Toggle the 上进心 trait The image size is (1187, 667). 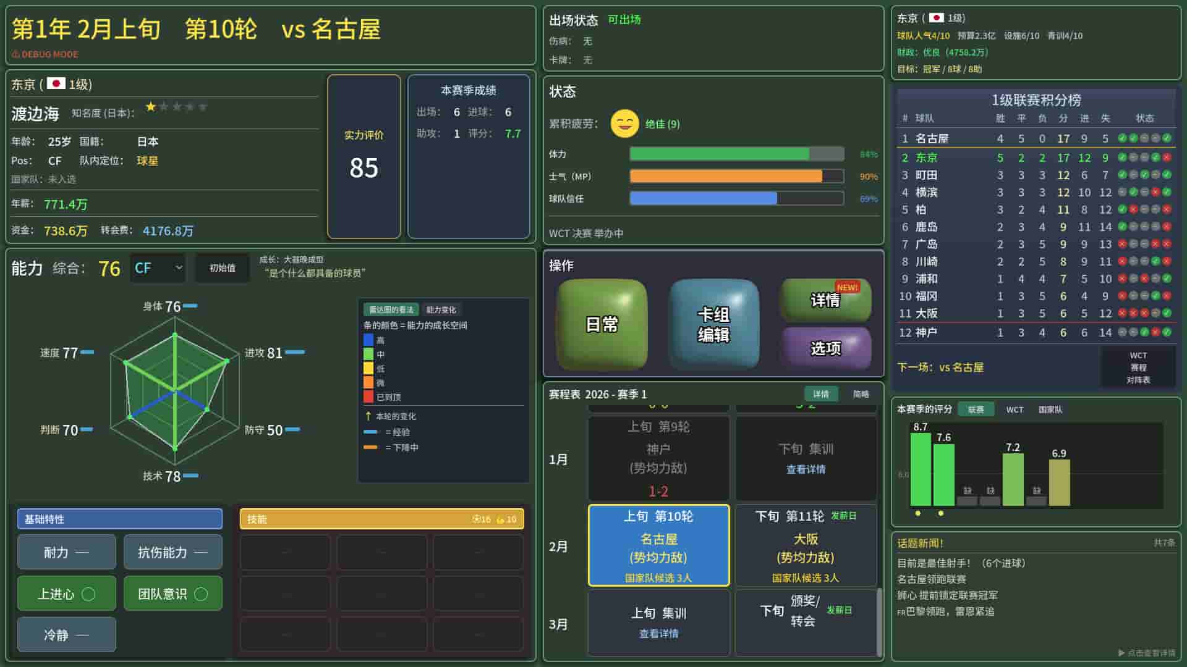67,594
